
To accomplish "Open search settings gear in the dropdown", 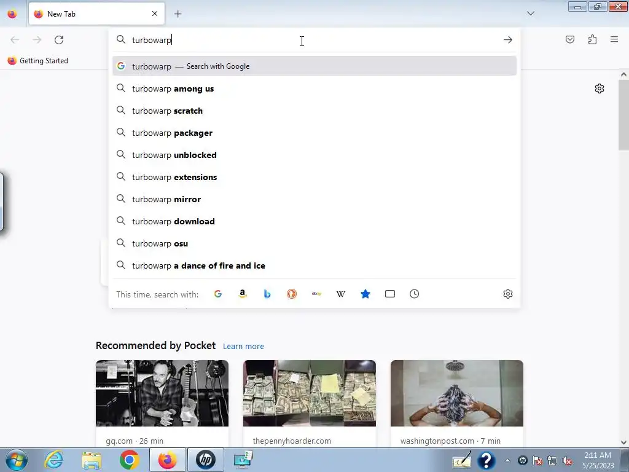I will tap(508, 294).
